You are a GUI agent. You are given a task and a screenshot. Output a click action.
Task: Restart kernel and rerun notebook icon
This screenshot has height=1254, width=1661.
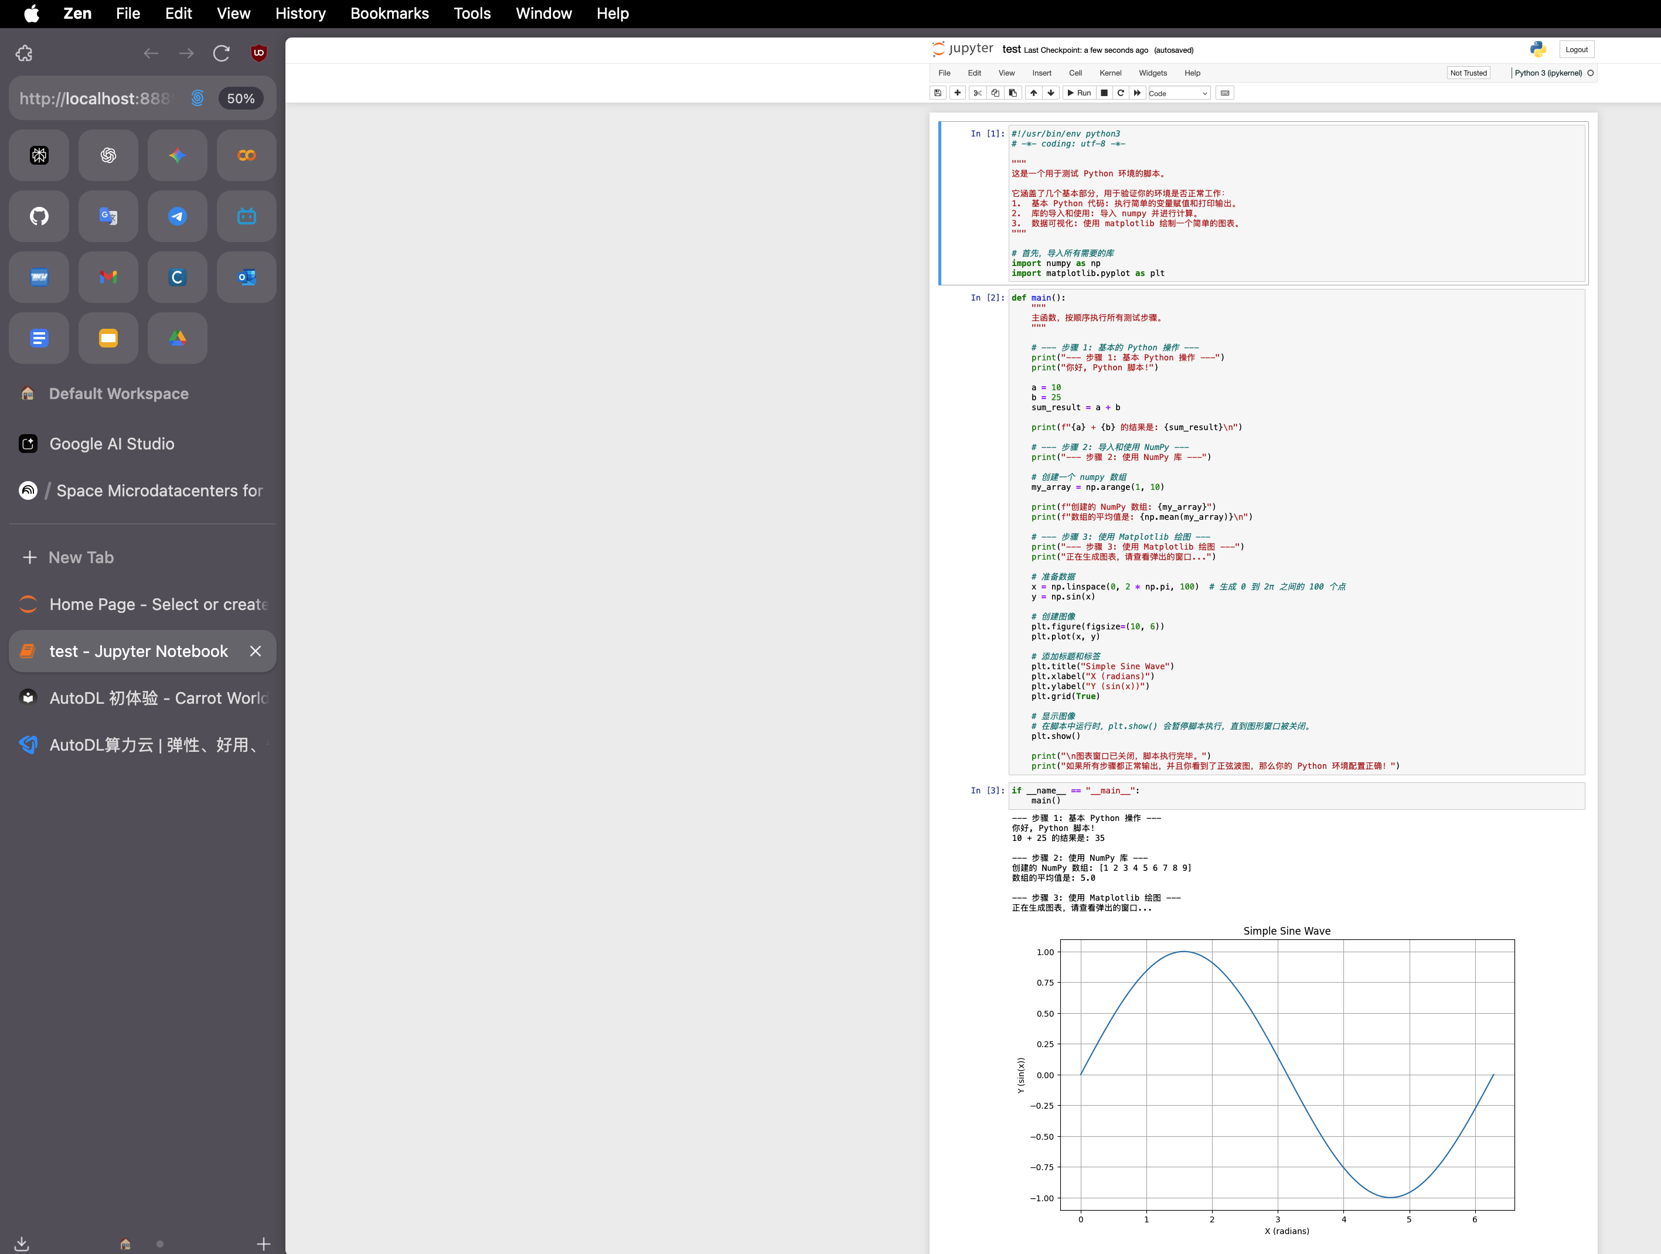(1138, 93)
